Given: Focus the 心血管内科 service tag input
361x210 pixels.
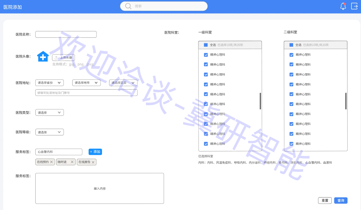Looking at the screenshot, I should [59, 152].
